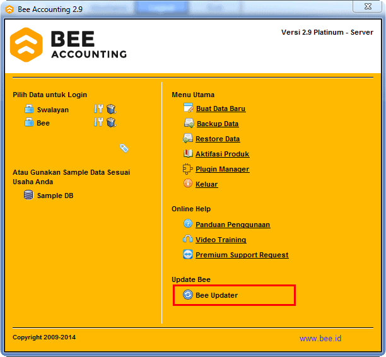Screen dimensions: 386x357
Task: Exit via the Keluar link
Action: (206, 184)
